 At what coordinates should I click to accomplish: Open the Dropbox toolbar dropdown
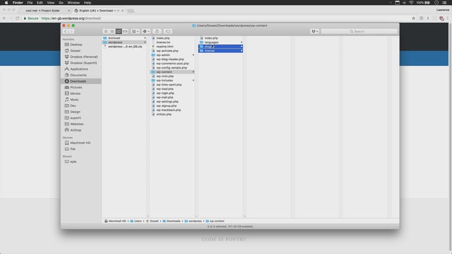pyautogui.click(x=314, y=31)
